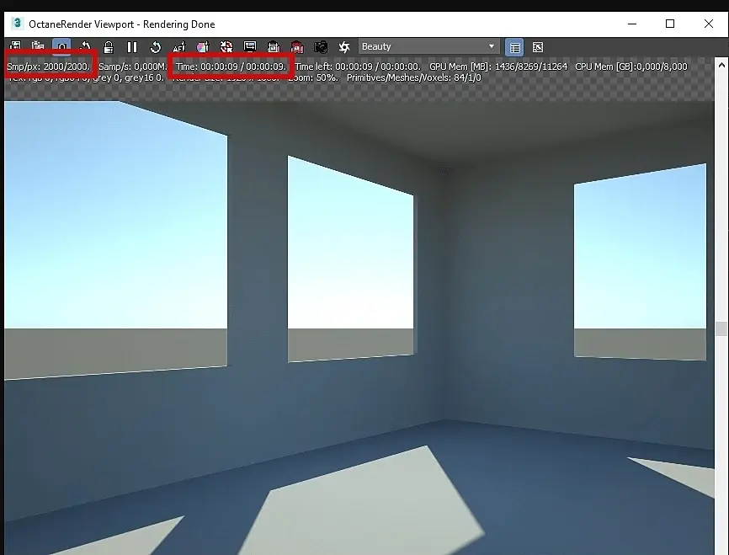Open the Beauty render pass dropdown
The height and width of the screenshot is (555, 729).
pyautogui.click(x=428, y=46)
